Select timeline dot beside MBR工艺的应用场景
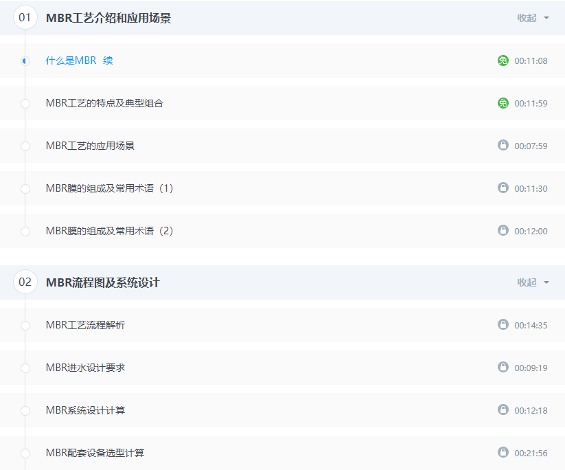Screen dimensions: 565x470 click(25, 146)
